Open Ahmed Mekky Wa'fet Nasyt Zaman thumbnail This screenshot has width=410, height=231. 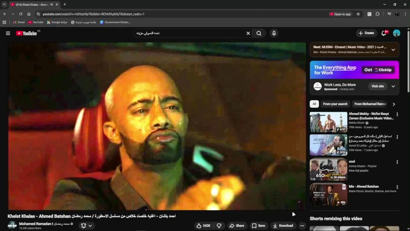tap(328, 122)
